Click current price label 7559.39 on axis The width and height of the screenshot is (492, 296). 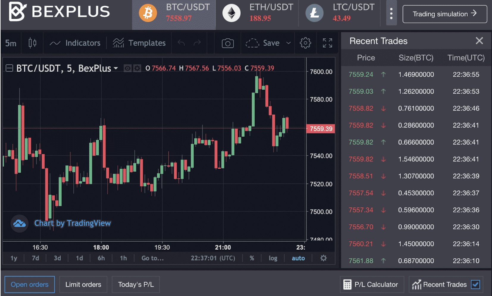pos(321,129)
